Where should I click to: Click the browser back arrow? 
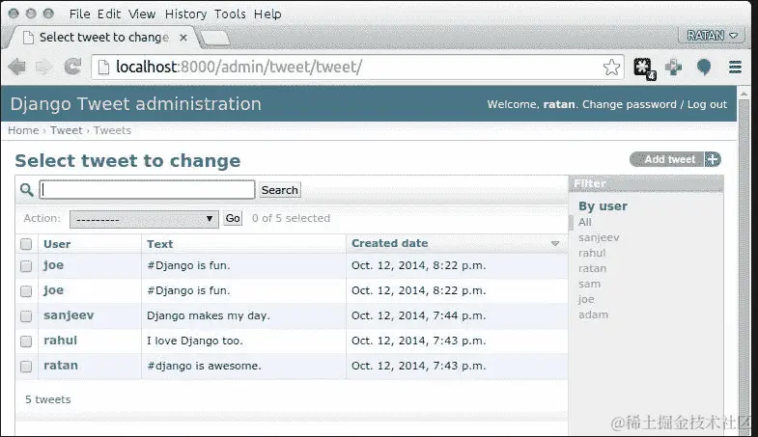coord(17,67)
